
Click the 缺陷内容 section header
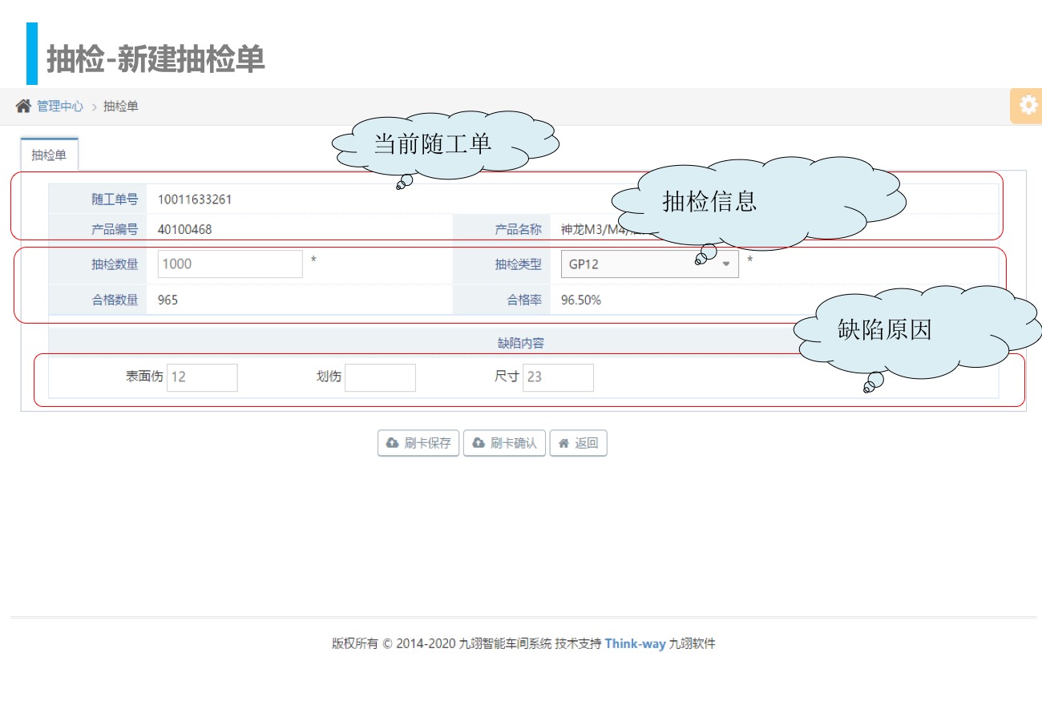521,343
